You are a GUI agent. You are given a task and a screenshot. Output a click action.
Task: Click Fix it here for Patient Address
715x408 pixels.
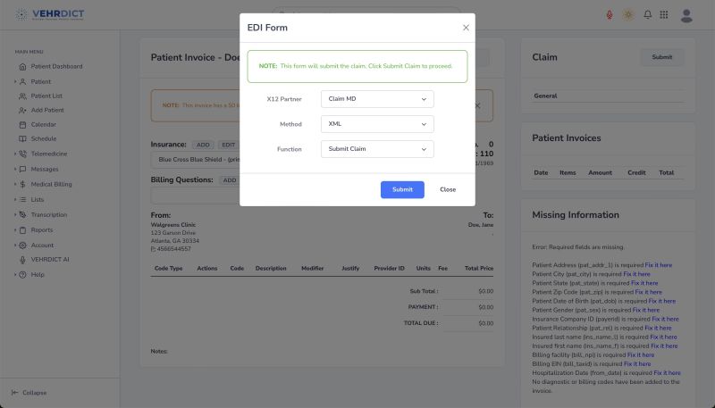(659, 265)
